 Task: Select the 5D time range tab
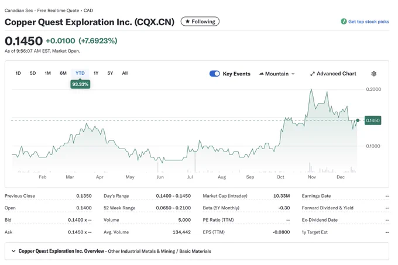coord(33,73)
